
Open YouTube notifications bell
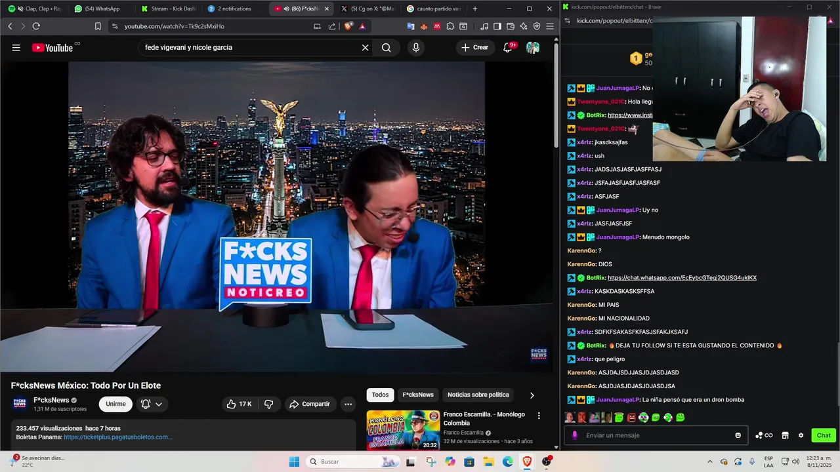(509, 47)
